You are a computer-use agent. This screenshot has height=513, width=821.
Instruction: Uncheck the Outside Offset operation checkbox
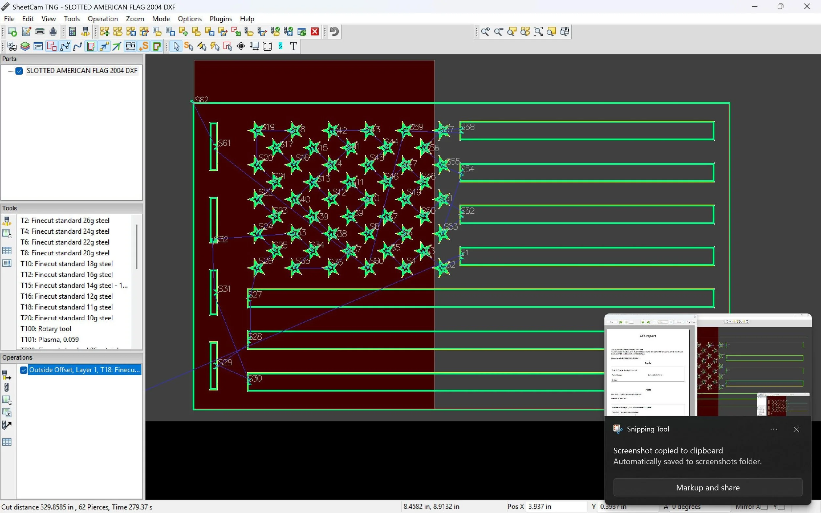[x=23, y=370]
